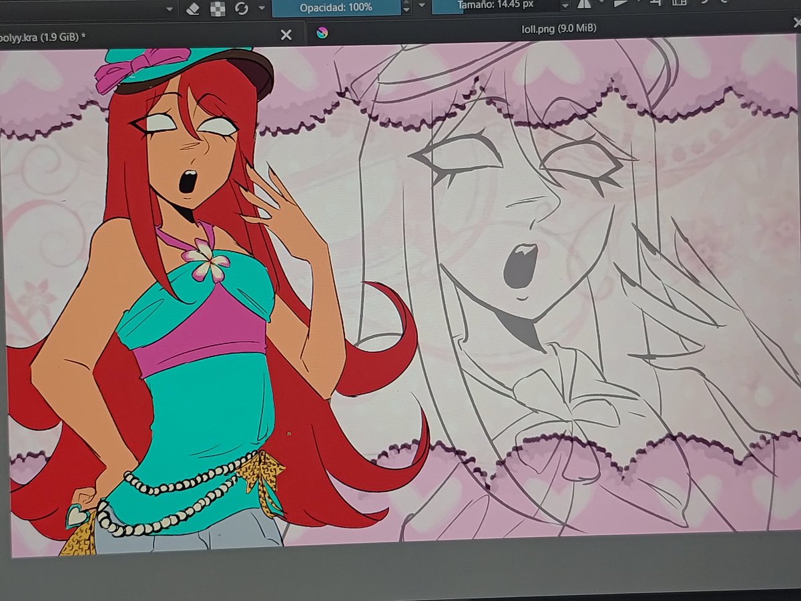801x601 pixels.
Task: Open the dropdown arrow right of the reload preset icon
Action: (262, 9)
